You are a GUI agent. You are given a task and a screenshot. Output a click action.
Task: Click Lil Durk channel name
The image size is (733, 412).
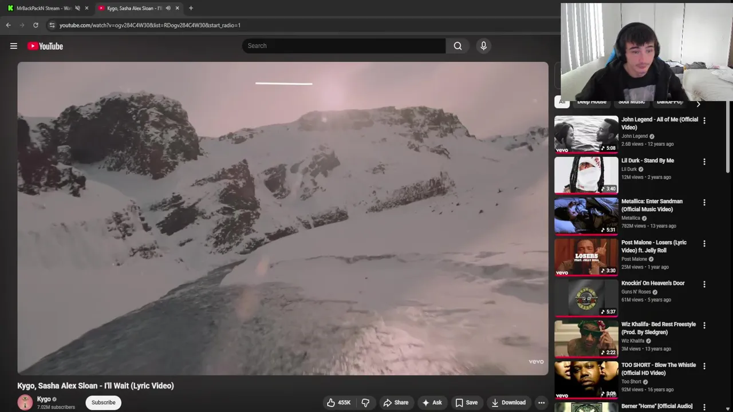(629, 169)
